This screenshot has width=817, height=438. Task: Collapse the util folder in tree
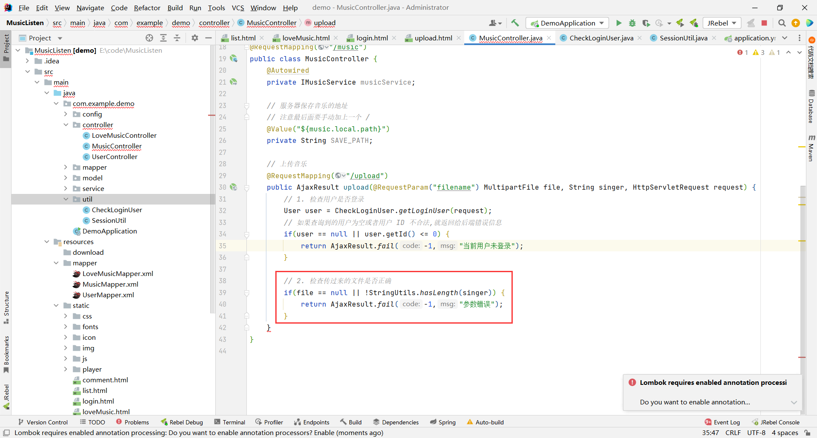point(66,199)
